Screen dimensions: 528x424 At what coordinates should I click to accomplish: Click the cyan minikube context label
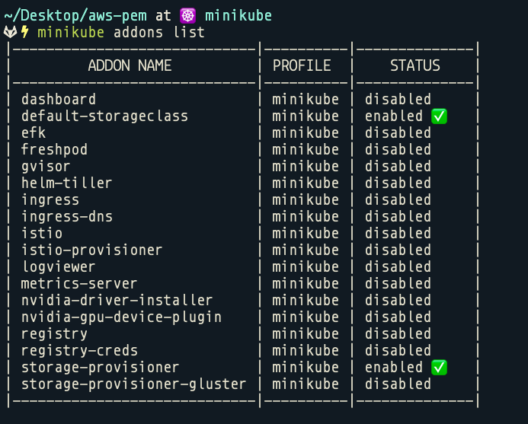[238, 16]
